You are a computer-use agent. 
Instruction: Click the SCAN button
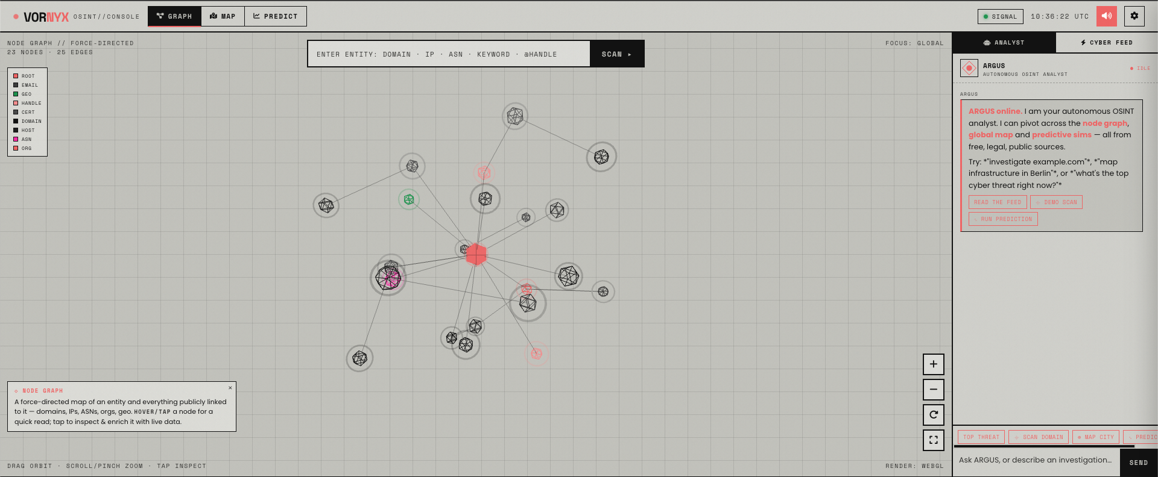(617, 54)
